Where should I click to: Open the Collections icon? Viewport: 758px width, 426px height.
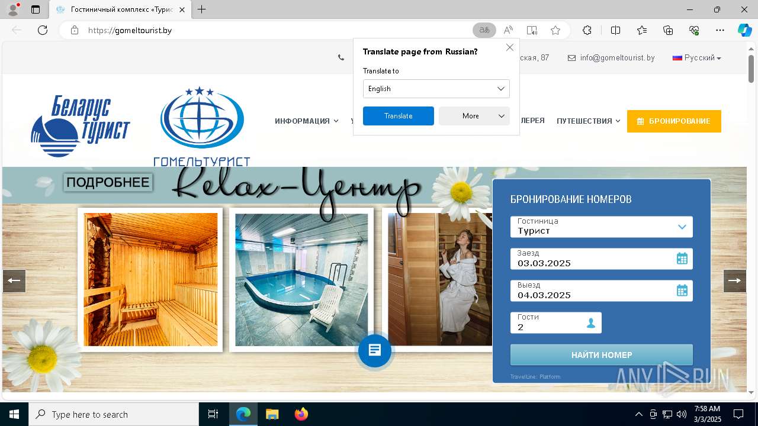[x=668, y=30]
